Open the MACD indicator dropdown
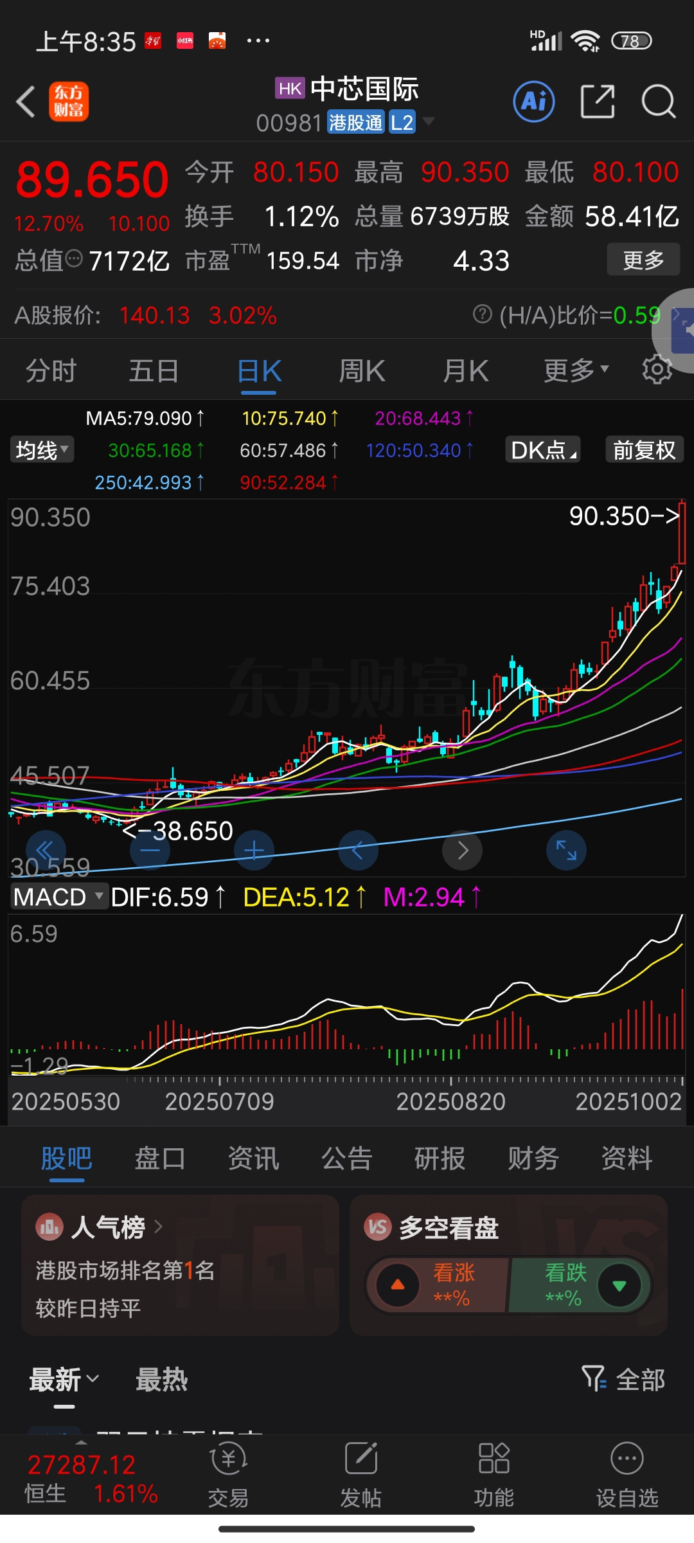 (58, 897)
